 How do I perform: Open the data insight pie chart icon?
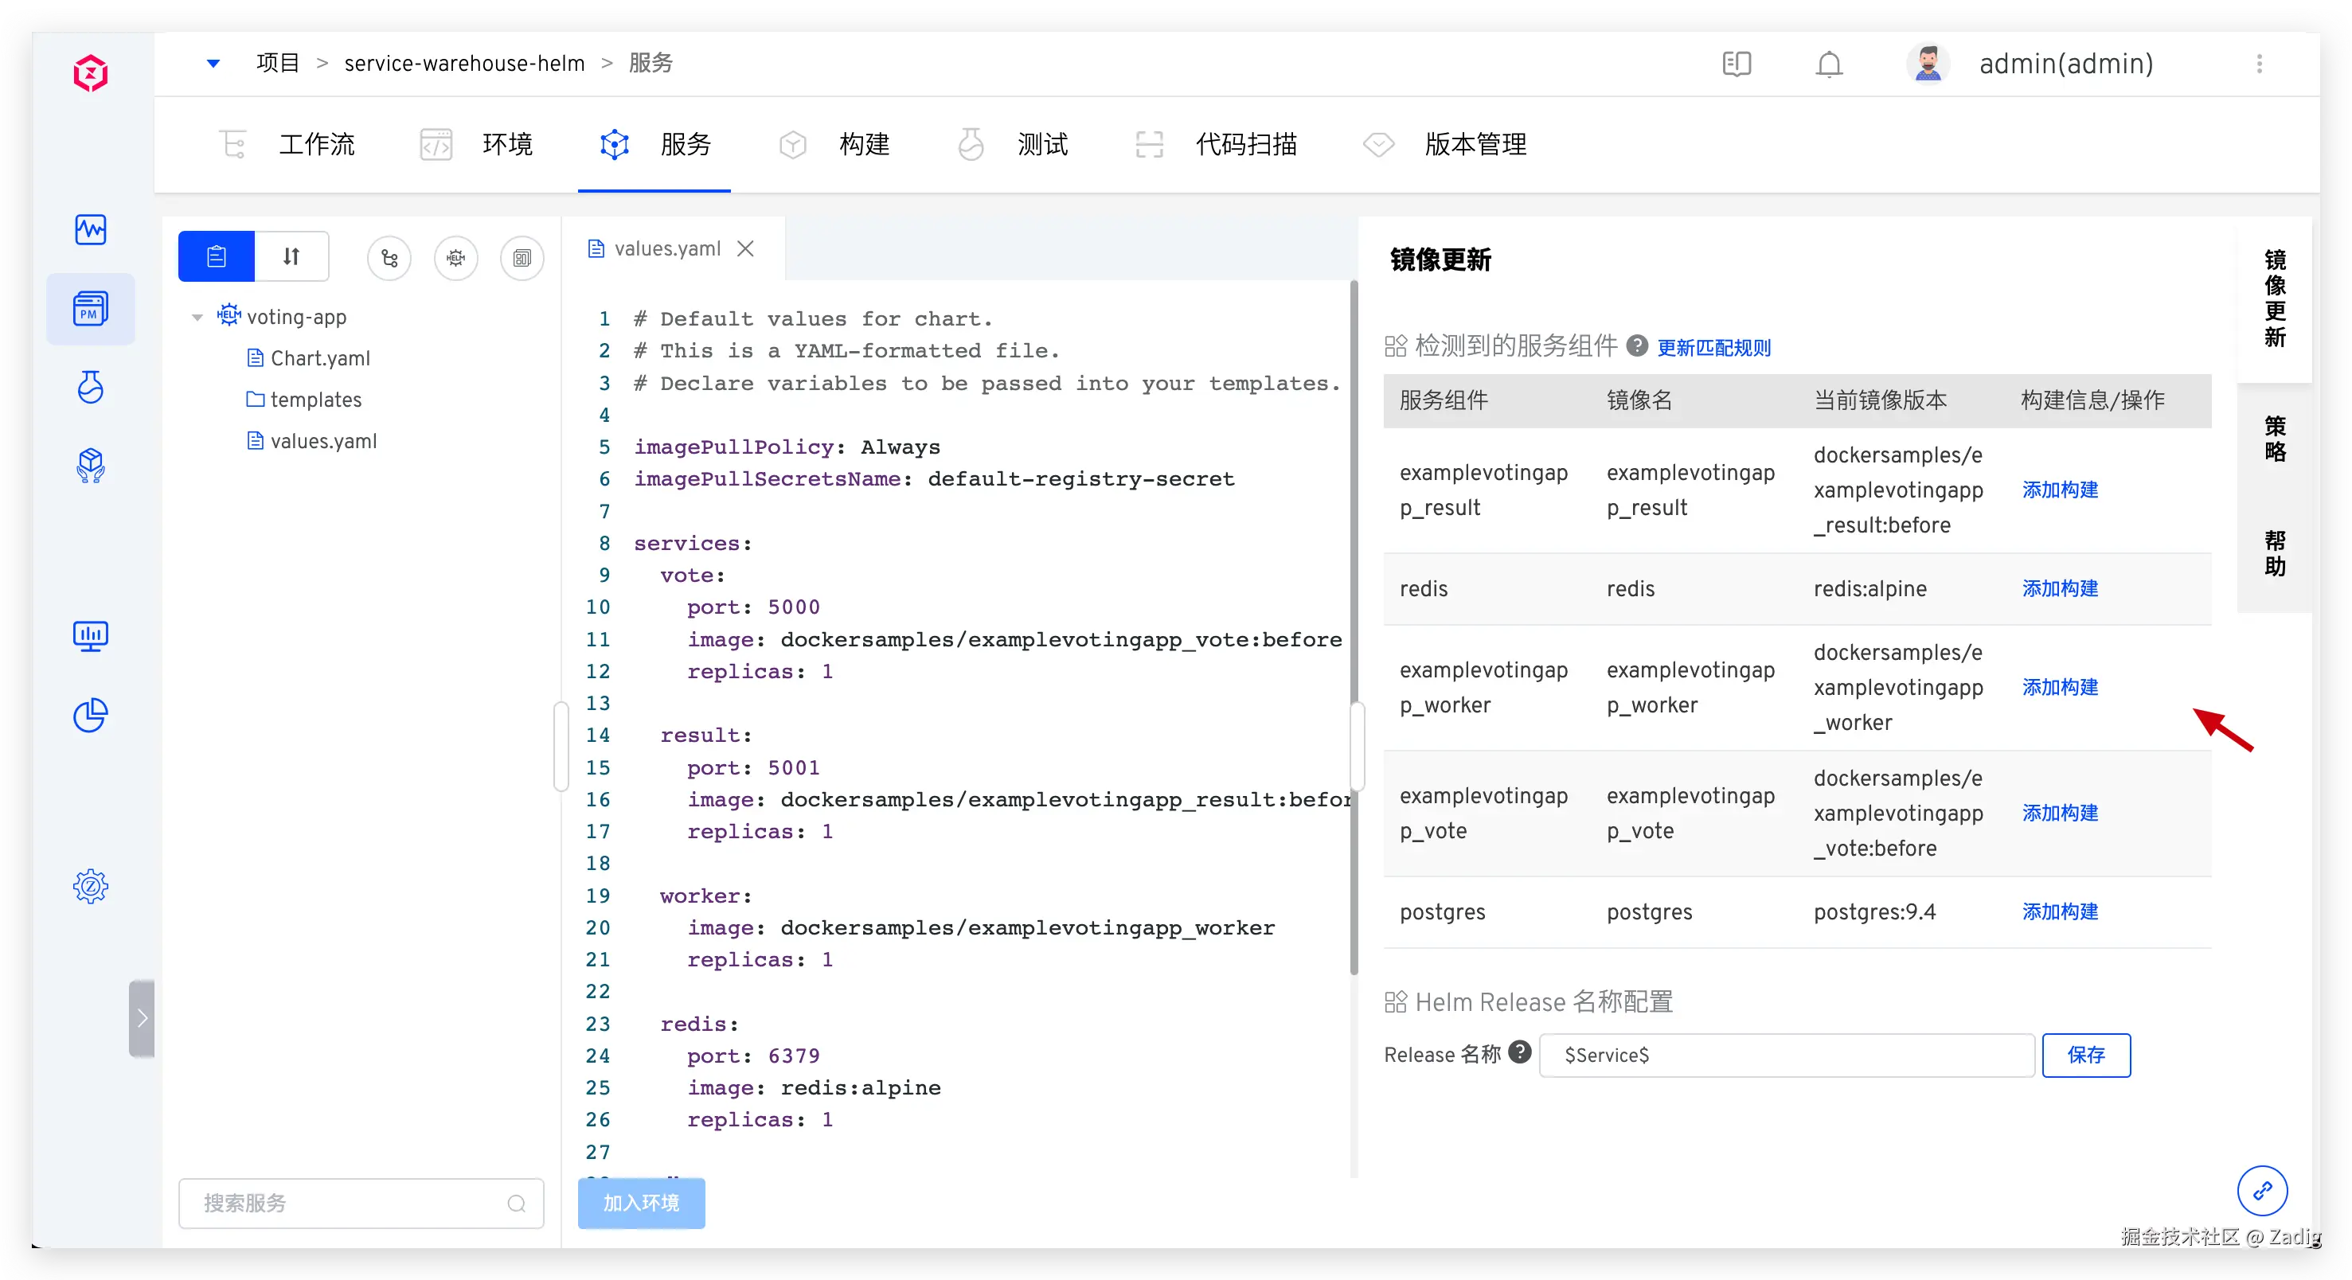91,716
